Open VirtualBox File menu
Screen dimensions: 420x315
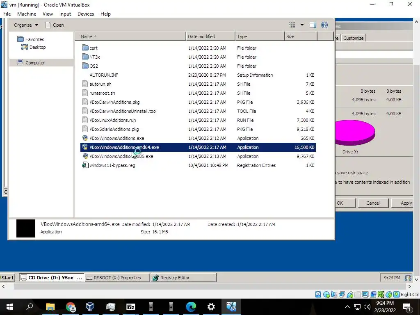(x=7, y=14)
